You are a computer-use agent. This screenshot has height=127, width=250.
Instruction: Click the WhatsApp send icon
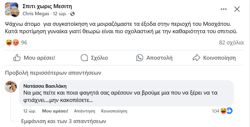[140, 58]
